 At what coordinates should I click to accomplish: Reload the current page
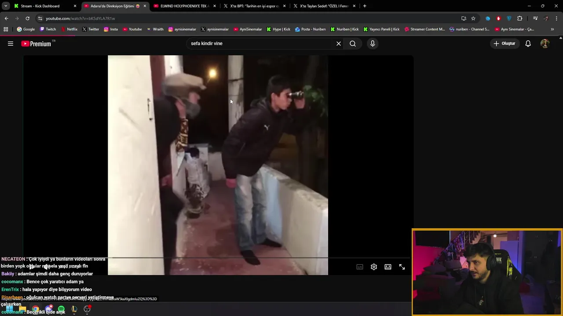pos(27,18)
